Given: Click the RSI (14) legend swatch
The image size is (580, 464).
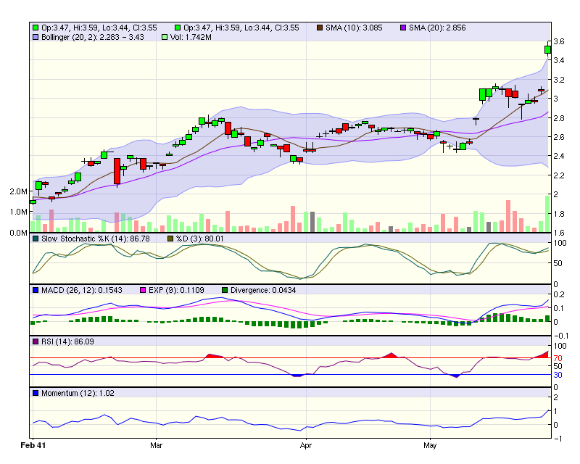Looking at the screenshot, I should pyautogui.click(x=35, y=341).
